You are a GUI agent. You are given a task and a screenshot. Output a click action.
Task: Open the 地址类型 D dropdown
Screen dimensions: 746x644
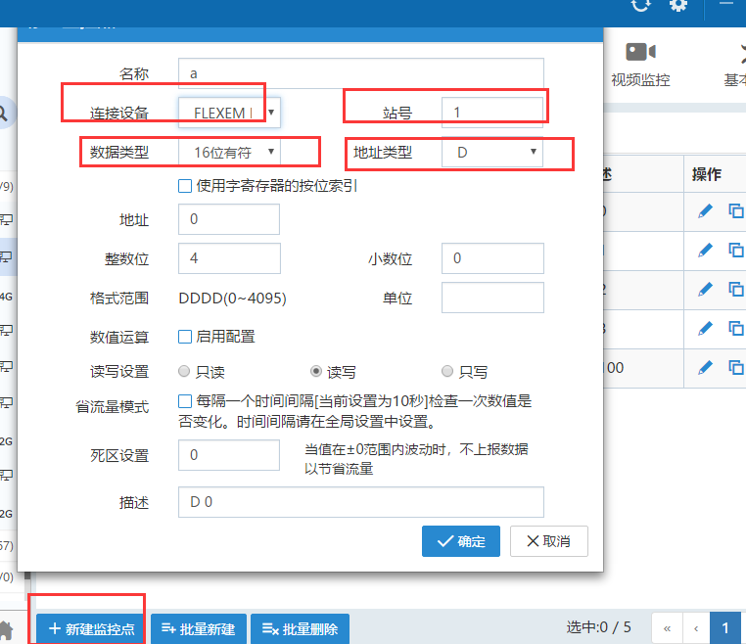pyautogui.click(x=492, y=153)
